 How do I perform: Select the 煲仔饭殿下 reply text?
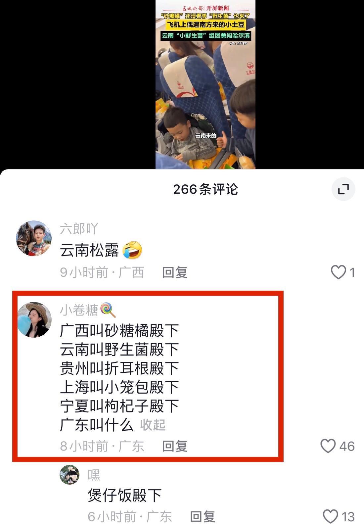(x=125, y=495)
